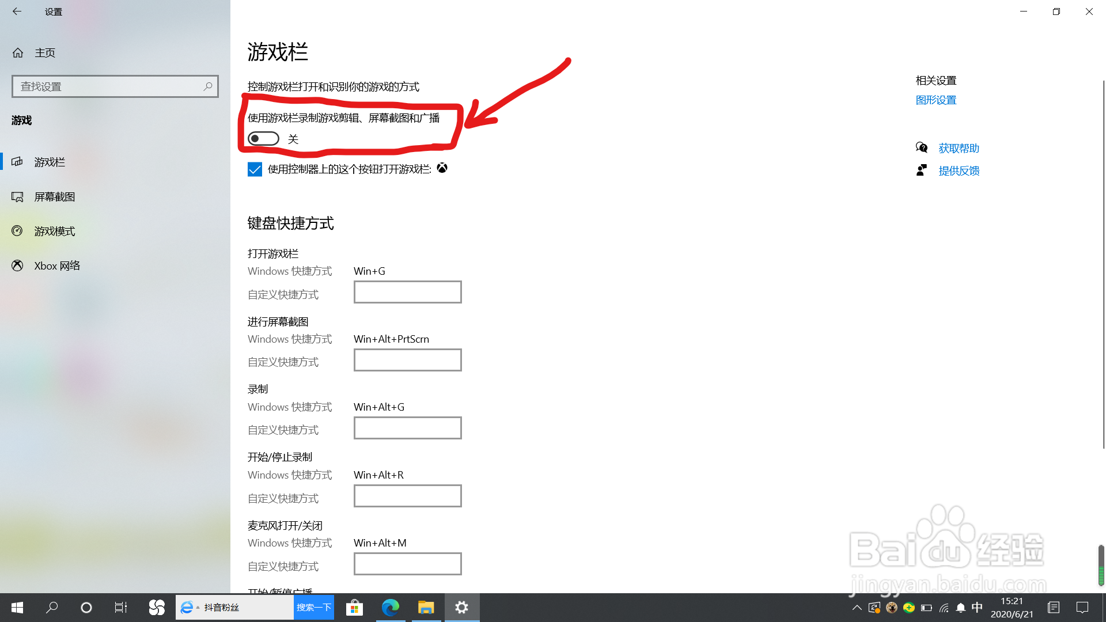This screenshot has height=622, width=1106.
Task: Click the 获取帮助 link
Action: 959,147
